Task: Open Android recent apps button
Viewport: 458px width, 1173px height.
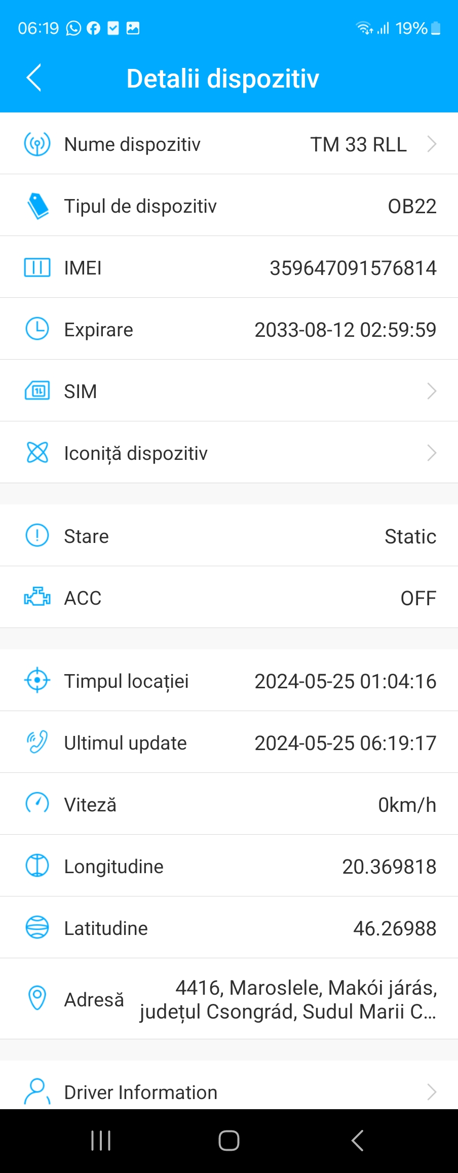Action: 101,1141
